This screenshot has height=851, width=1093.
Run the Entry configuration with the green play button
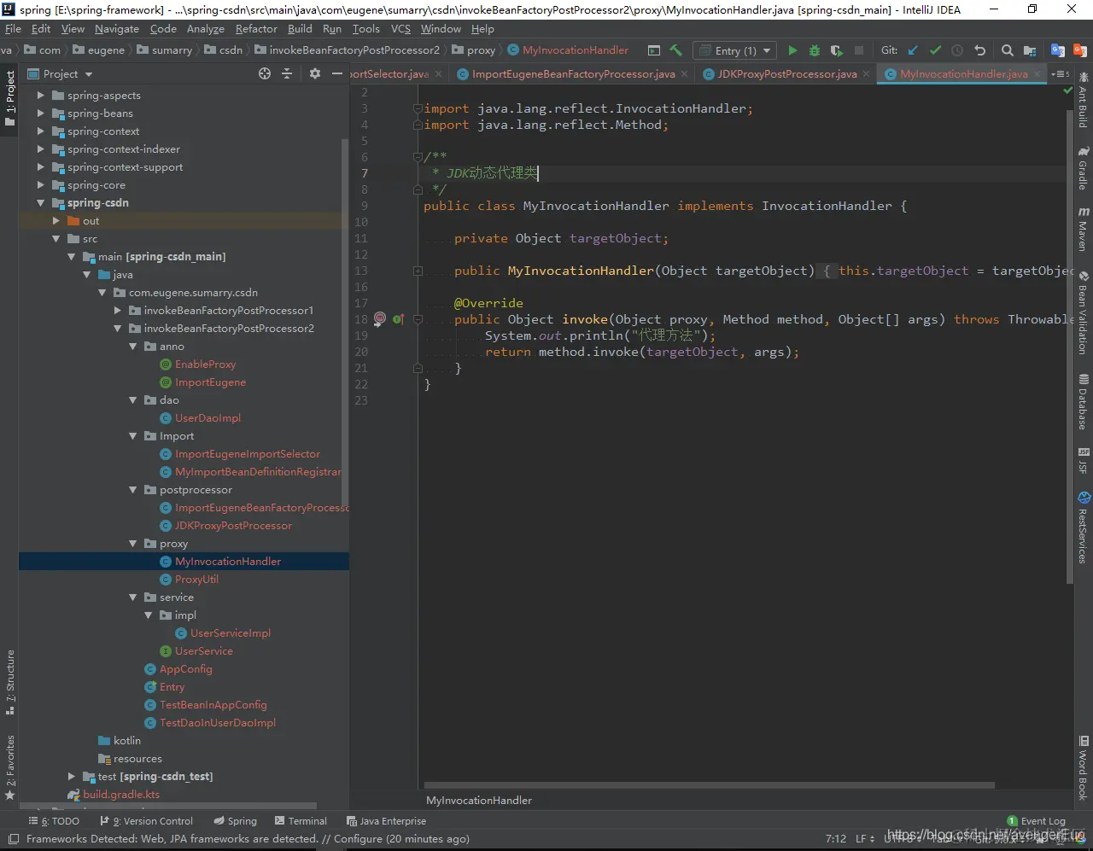click(x=792, y=50)
